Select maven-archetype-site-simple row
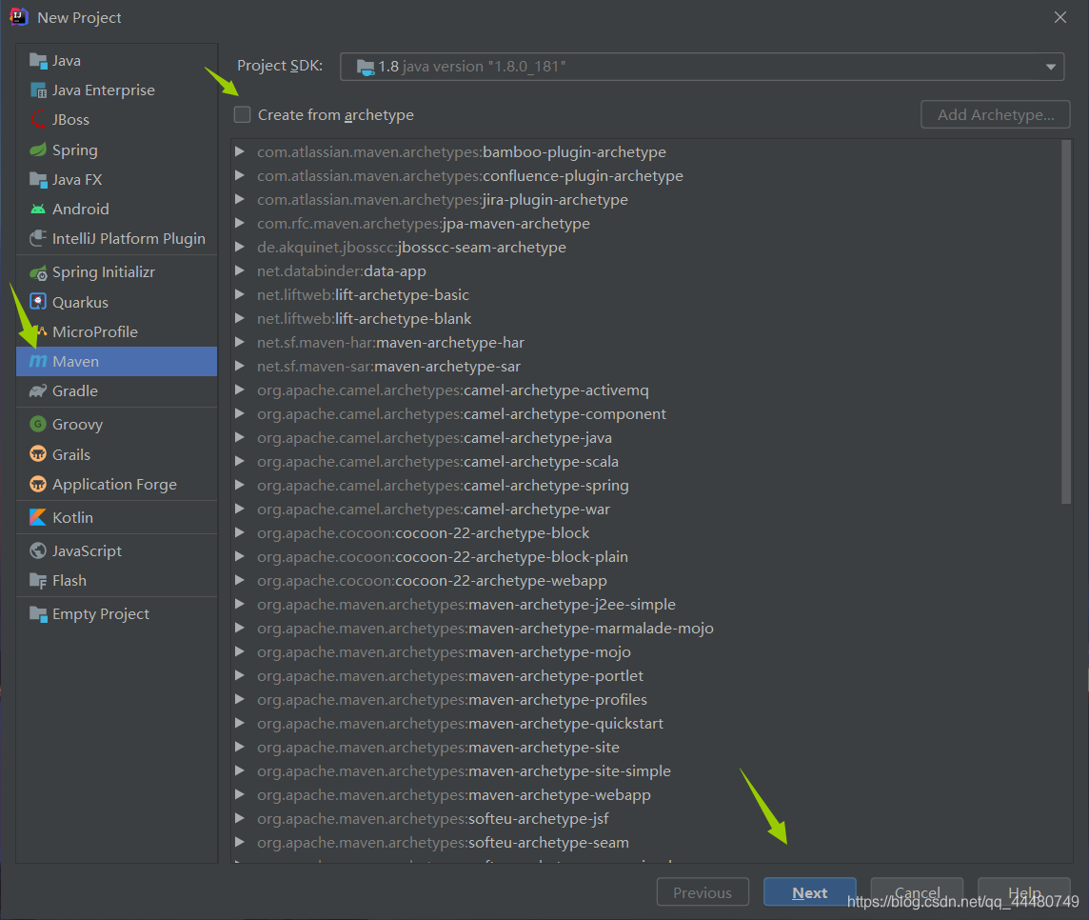1089x920 pixels. (646, 770)
